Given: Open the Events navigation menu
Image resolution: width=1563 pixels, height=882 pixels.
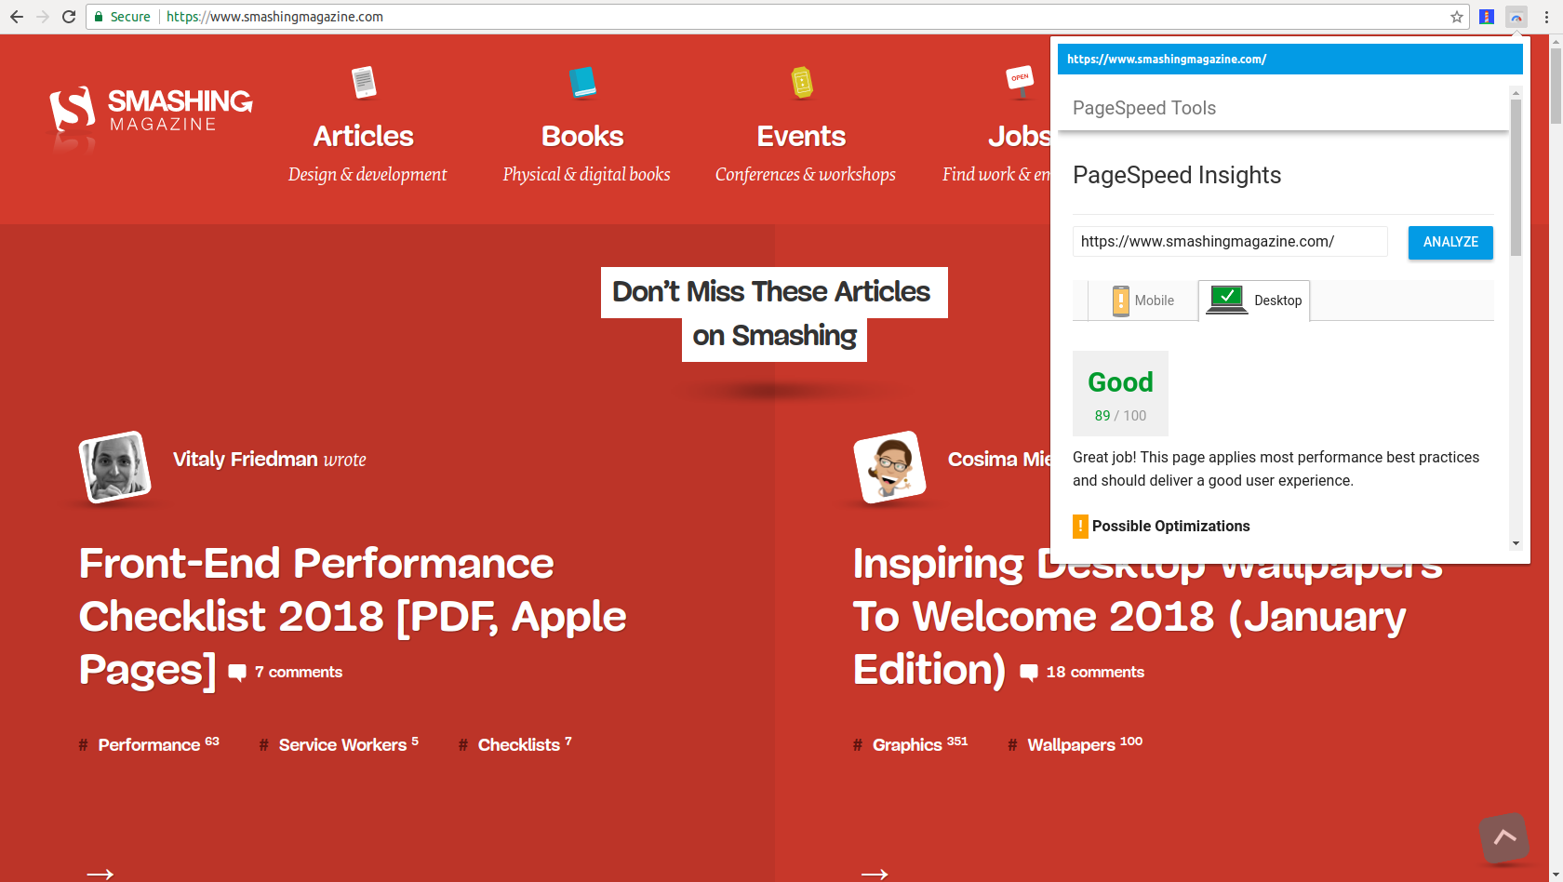Looking at the screenshot, I should point(801,136).
